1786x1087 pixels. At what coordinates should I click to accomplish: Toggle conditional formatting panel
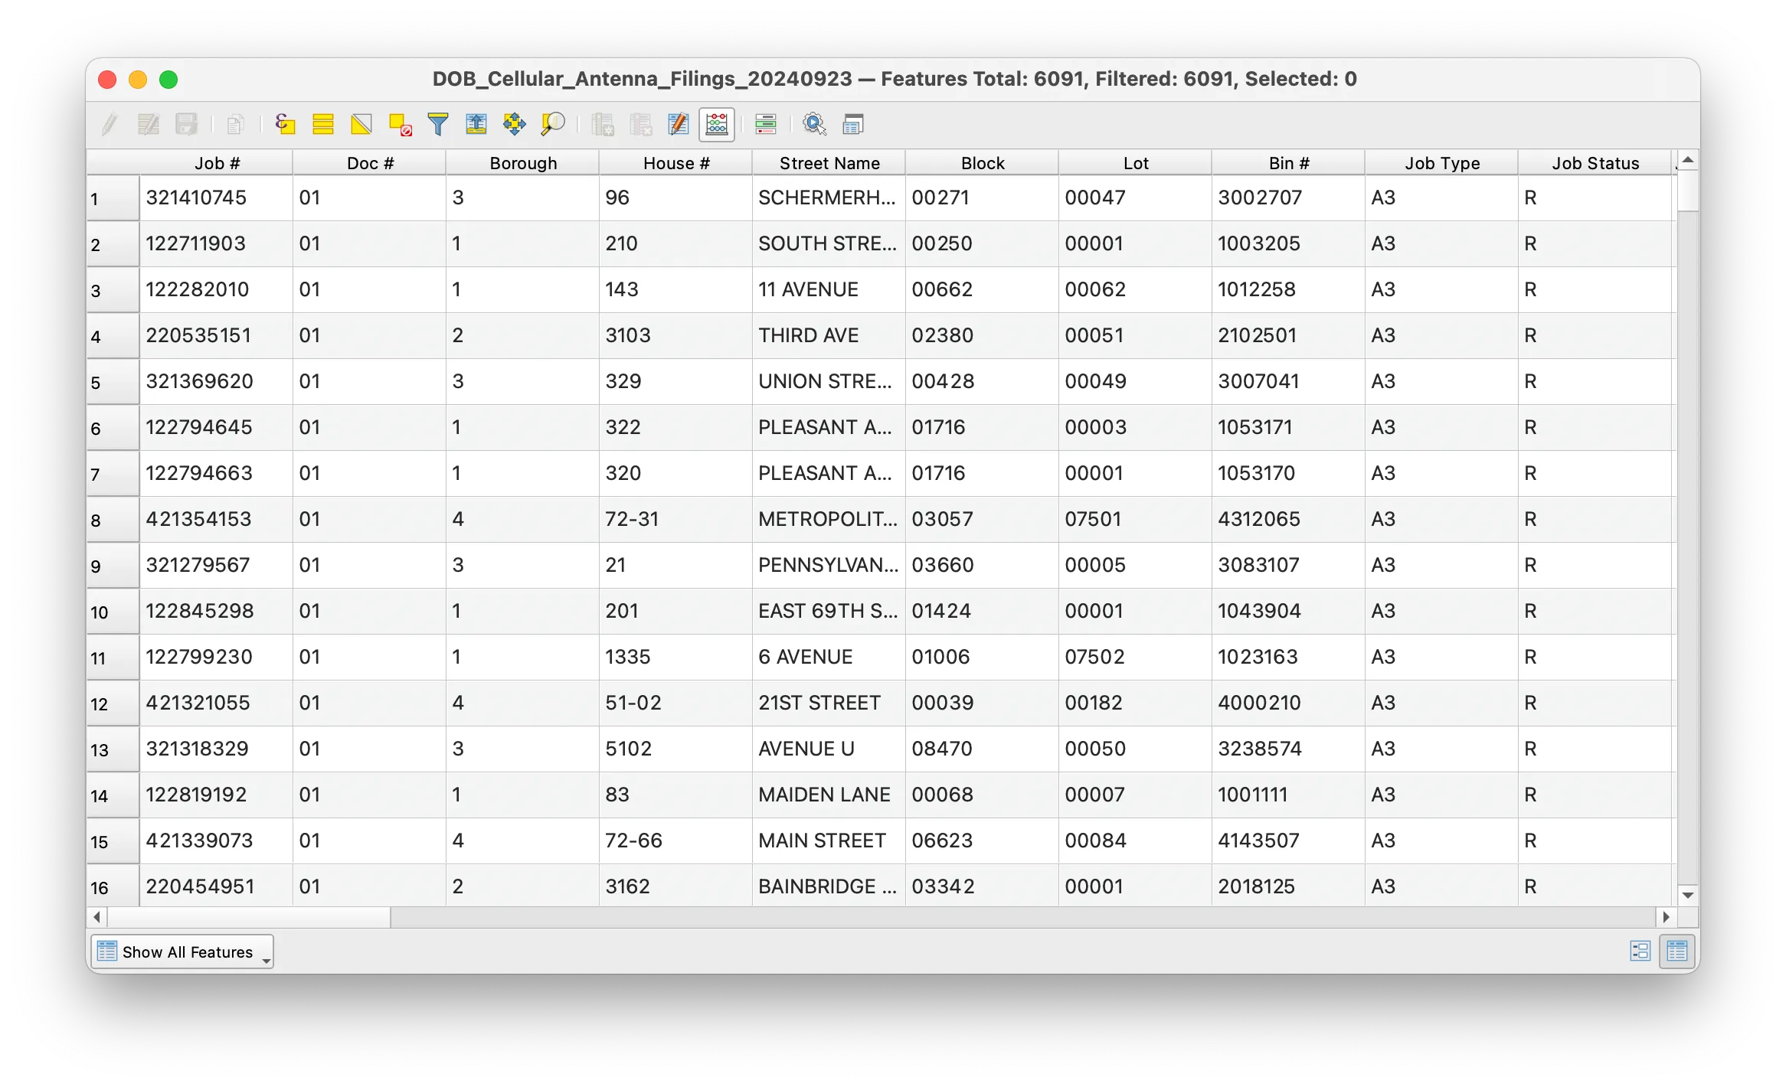[767, 124]
